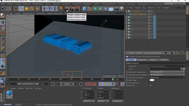Viewport: 189px width, 106px height.
Task: Go to the start of animation
Action: 53,84
